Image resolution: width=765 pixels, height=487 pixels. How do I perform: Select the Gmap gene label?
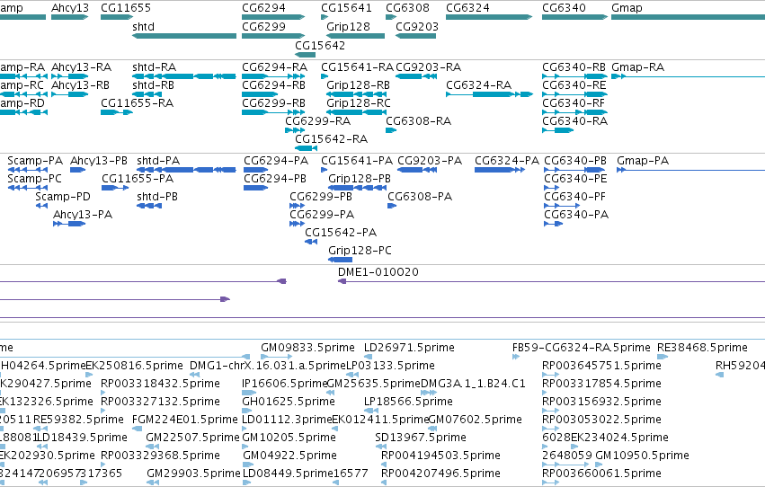(x=627, y=8)
